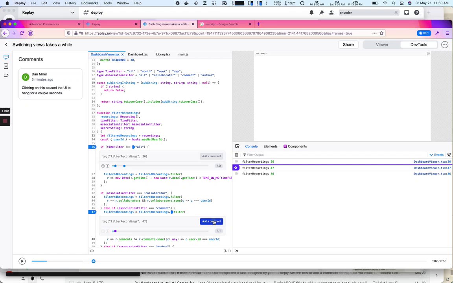Open the browser hamburger menu
453x283 pixels.
point(447,33)
